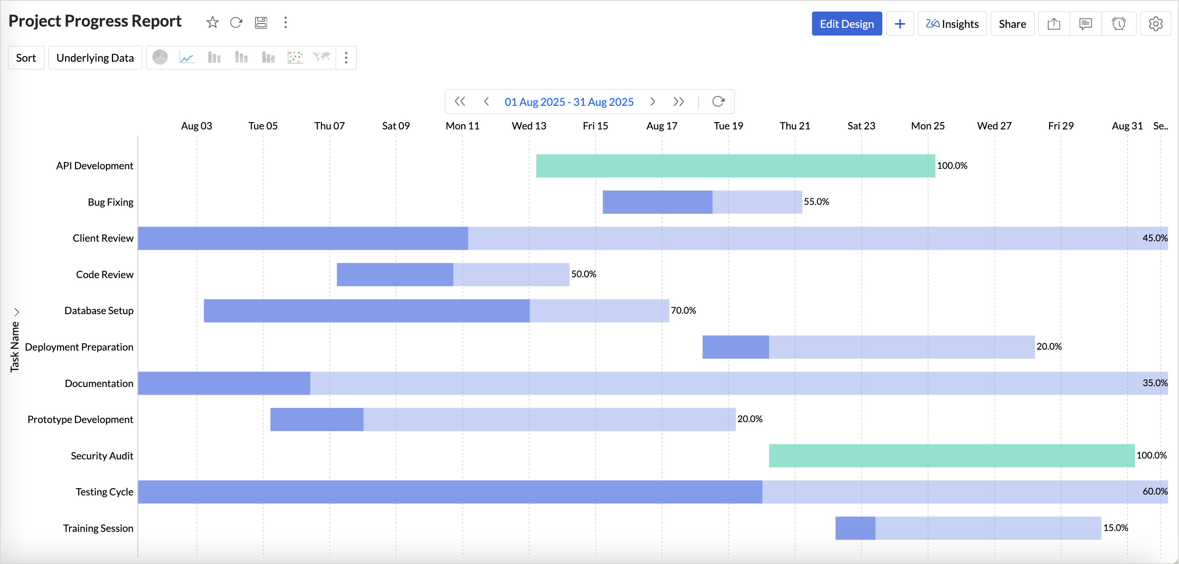Save the report using the disk icon
Viewport: 1179px width, 564px height.
[x=261, y=22]
